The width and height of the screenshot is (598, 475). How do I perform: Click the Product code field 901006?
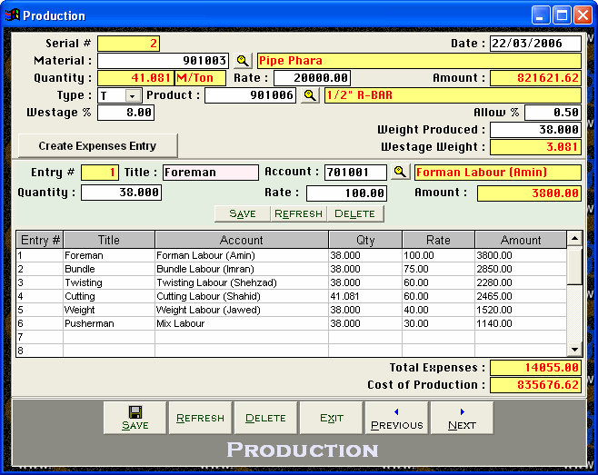tap(250, 95)
